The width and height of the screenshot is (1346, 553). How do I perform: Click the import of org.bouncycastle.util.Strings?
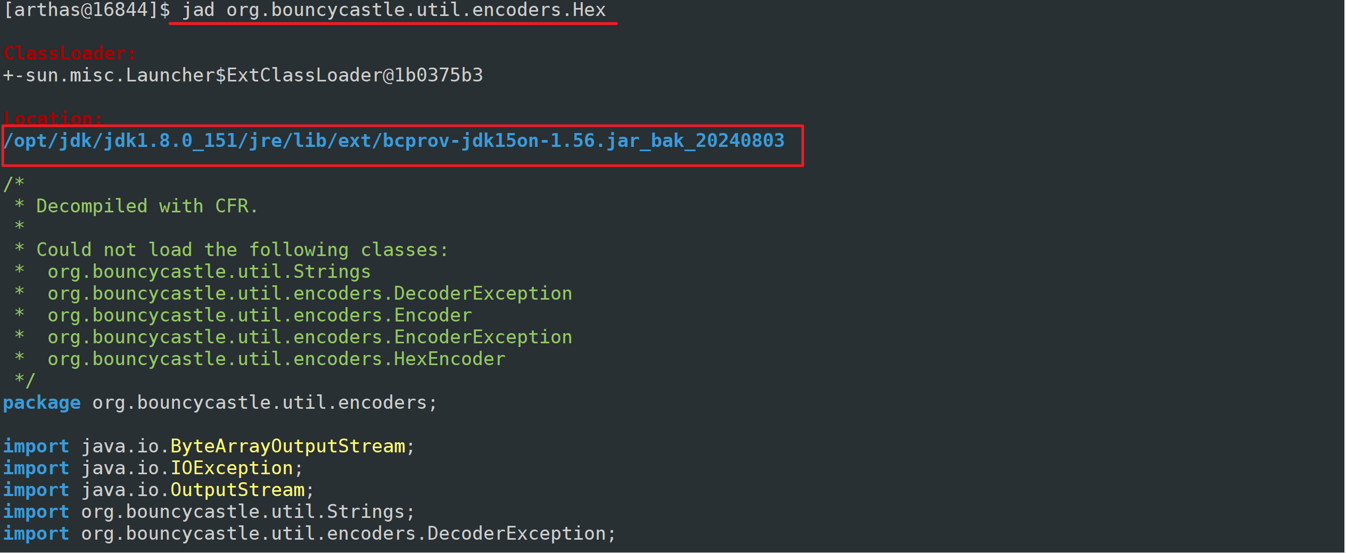(x=247, y=512)
